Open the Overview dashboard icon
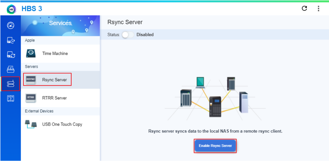The width and height of the screenshot is (329, 161). point(10,25)
